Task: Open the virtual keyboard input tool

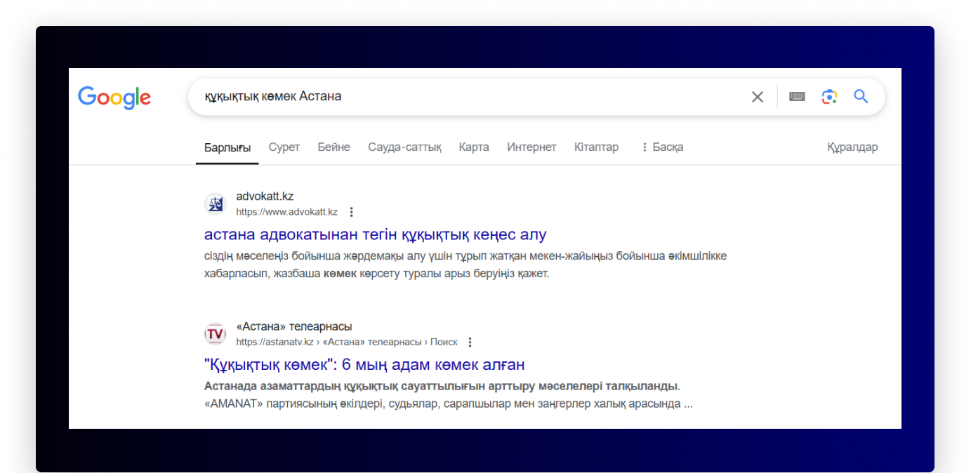Action: 797,96
